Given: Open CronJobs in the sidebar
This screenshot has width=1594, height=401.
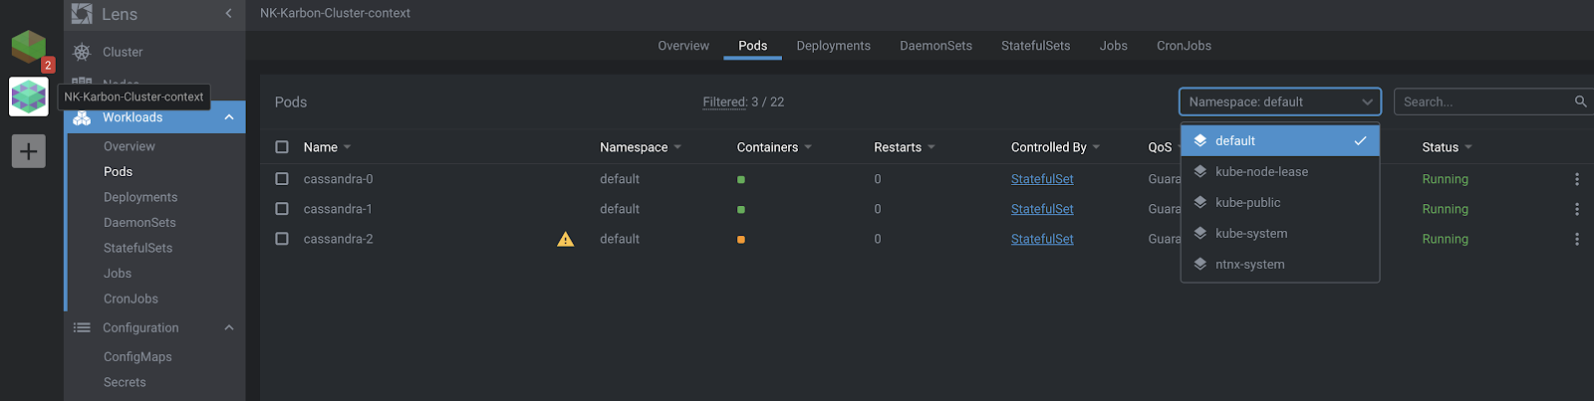Looking at the screenshot, I should point(131,299).
